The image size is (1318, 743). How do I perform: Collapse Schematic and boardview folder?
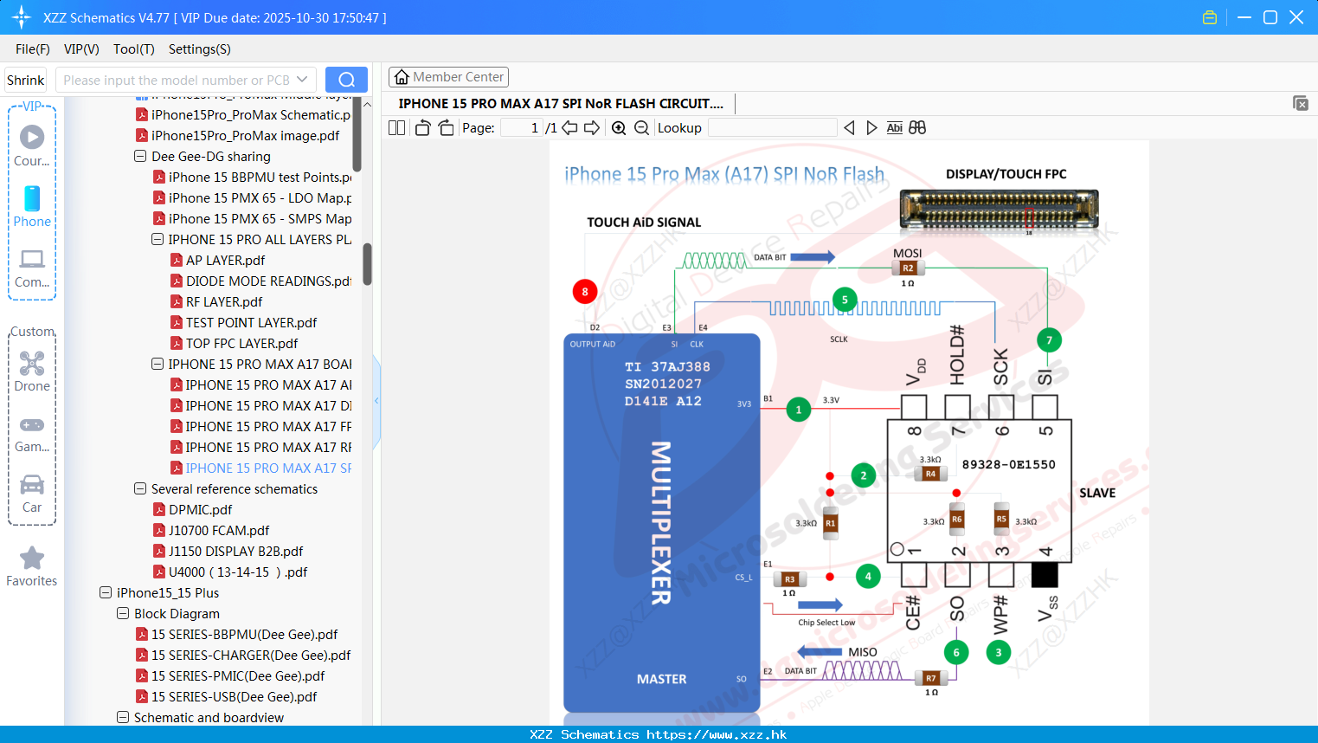tap(123, 718)
